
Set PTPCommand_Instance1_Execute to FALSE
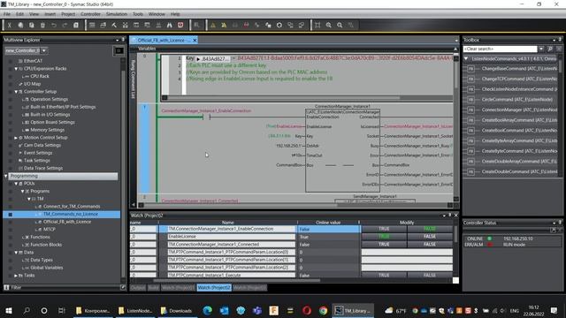[430, 275]
